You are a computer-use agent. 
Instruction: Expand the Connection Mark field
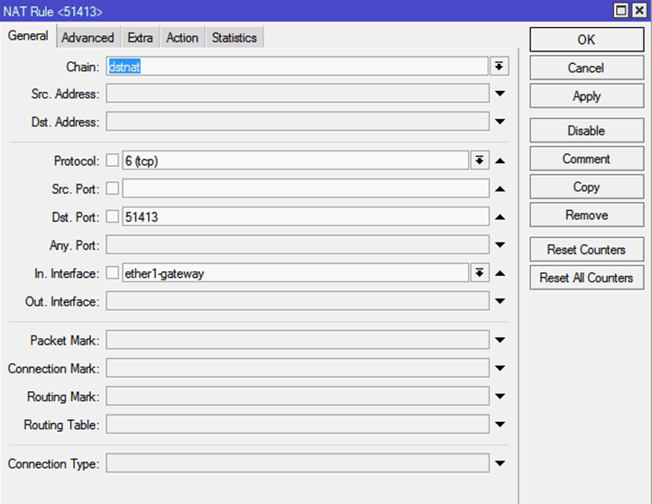pos(500,368)
